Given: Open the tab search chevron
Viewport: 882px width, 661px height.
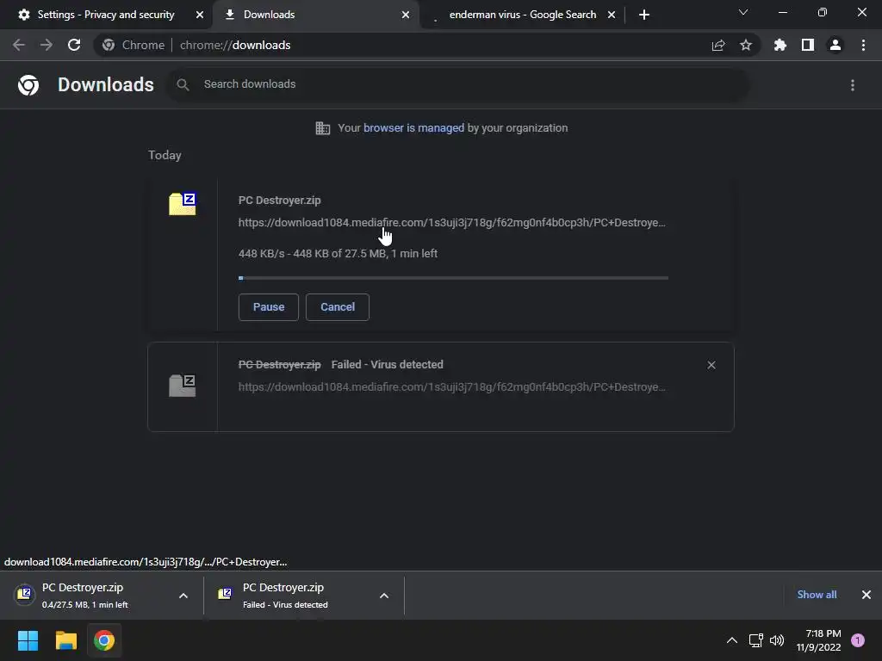Looking at the screenshot, I should (x=743, y=12).
